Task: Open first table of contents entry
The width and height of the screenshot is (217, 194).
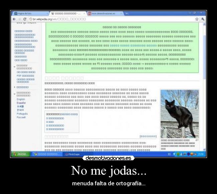Action: [x=55, y=118]
